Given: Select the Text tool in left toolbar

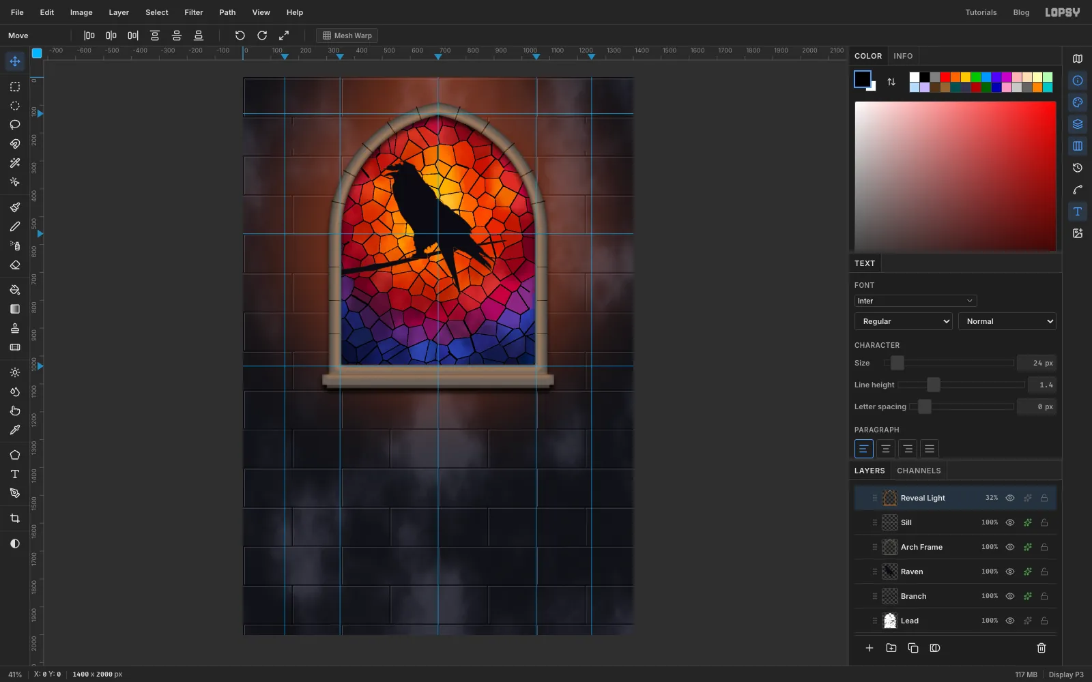Looking at the screenshot, I should 15,474.
